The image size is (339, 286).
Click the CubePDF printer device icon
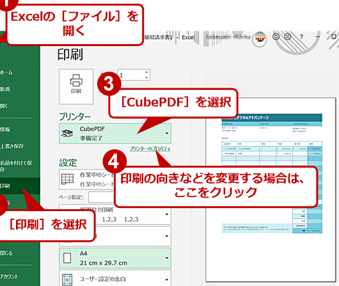point(67,133)
